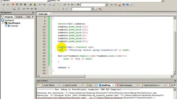Click the jump forward arrow beside jump back
Image resolution: width=177 pixels, height=99 pixels.
pyautogui.click(x=8, y=5)
